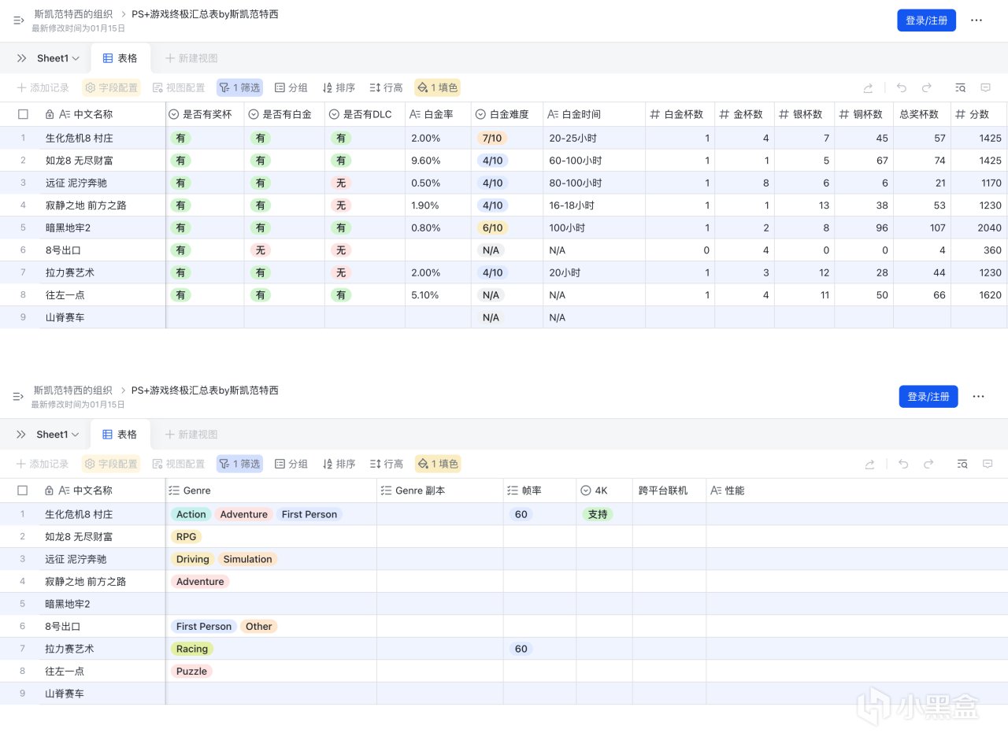Viewport: 1008px width, 744px height.
Task: Click the undo arrow in the lower window
Action: point(903,465)
